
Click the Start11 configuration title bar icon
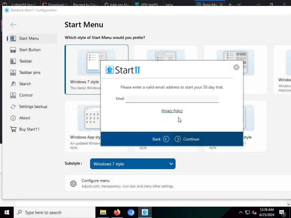point(7,10)
